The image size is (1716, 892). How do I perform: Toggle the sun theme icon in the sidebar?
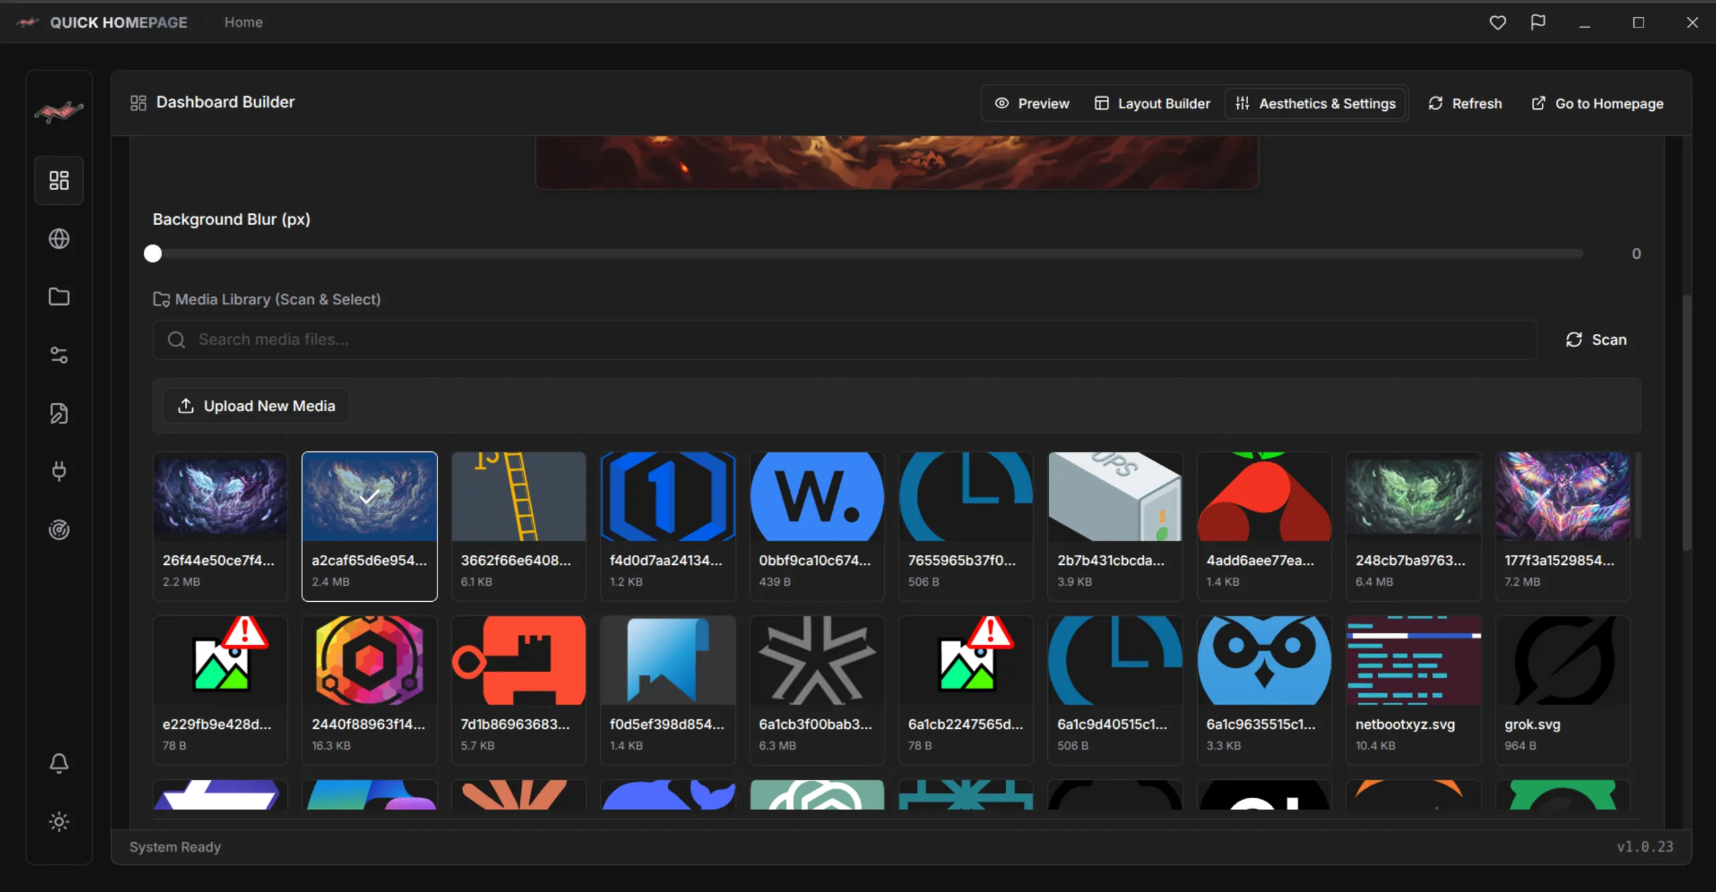pyautogui.click(x=59, y=821)
